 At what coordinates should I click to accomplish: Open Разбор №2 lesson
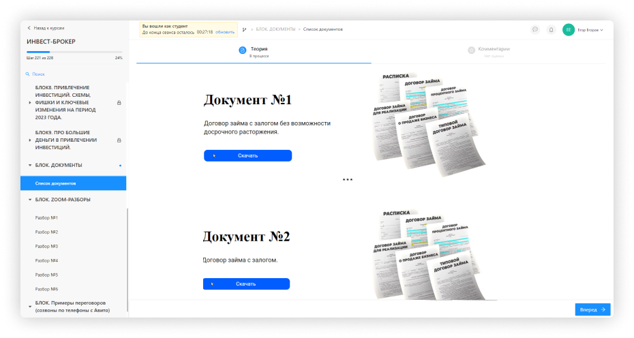pos(46,232)
